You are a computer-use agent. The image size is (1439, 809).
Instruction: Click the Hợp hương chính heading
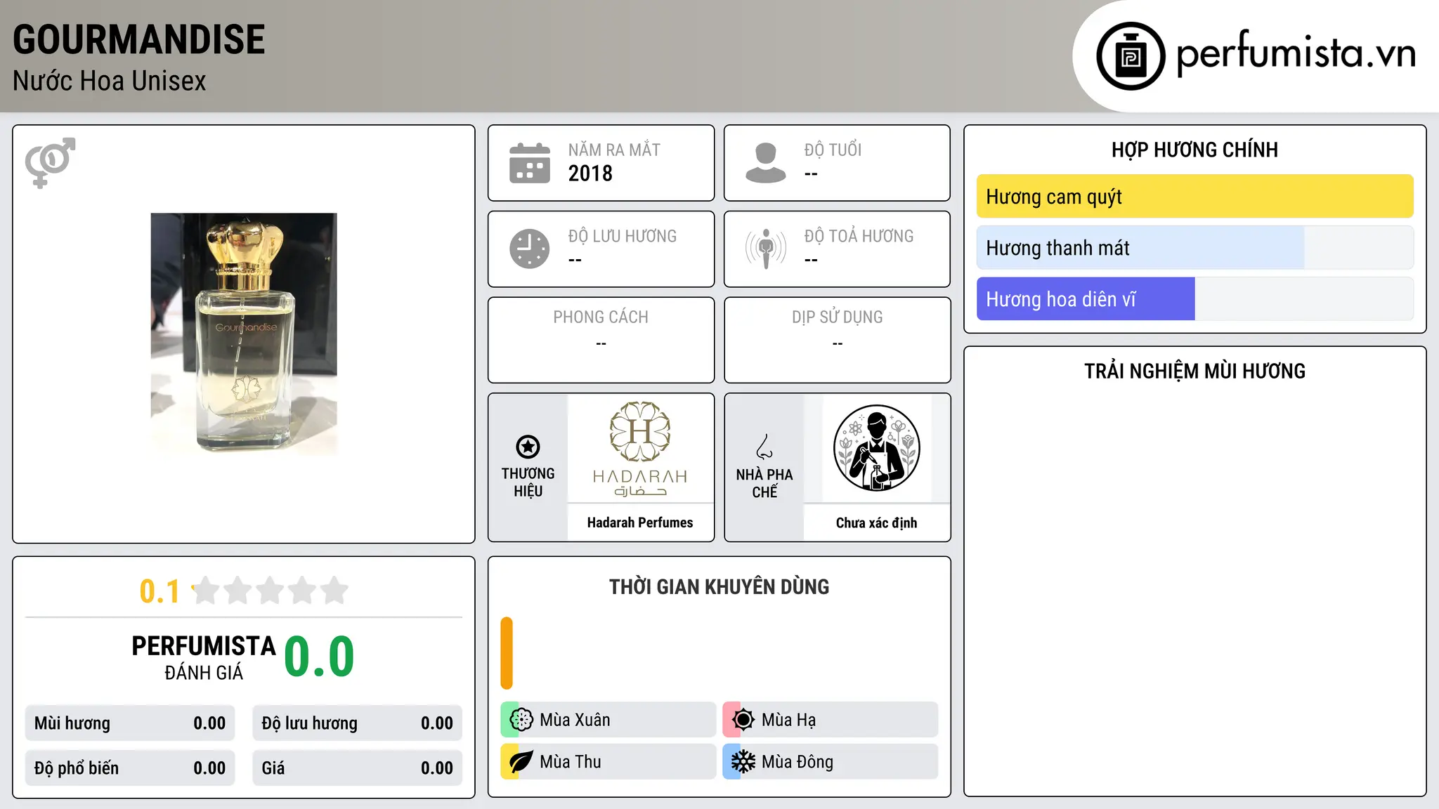[1194, 150]
